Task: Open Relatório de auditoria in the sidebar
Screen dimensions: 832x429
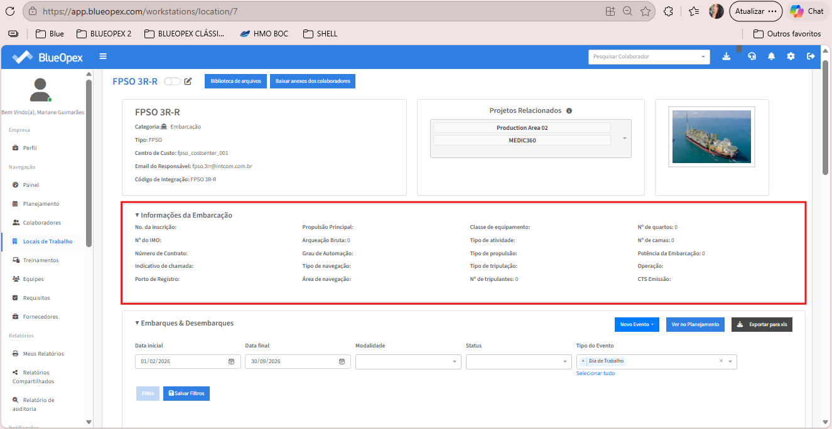Action: [x=35, y=405]
